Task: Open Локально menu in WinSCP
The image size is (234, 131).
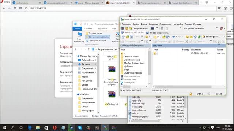Action: tap(126, 24)
